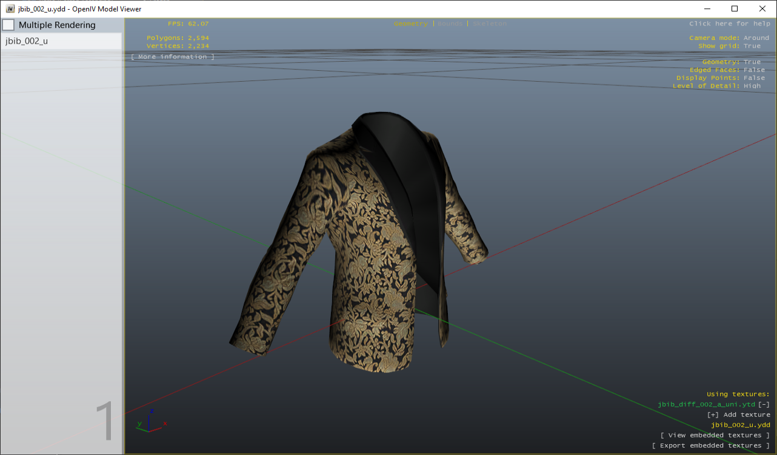Click View embedded textures

pos(715,434)
